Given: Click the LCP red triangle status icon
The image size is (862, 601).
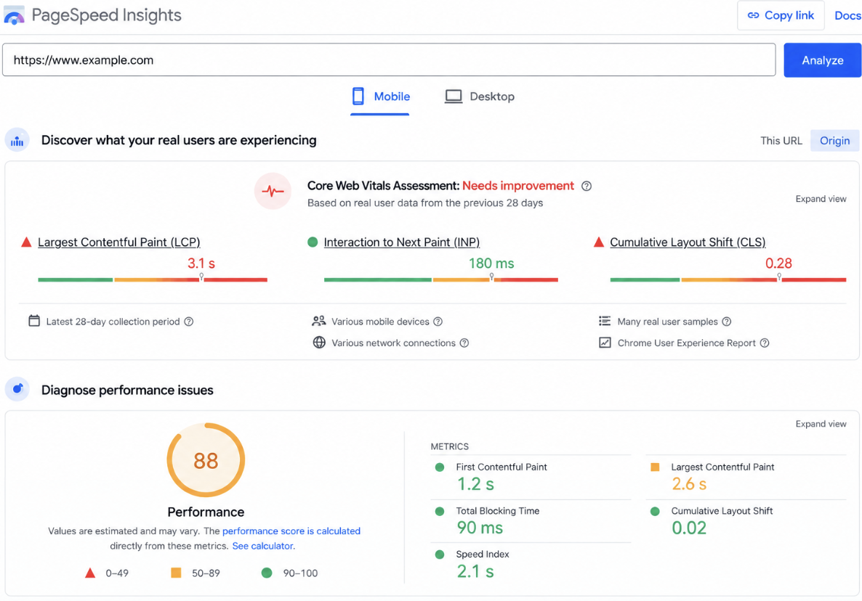Looking at the screenshot, I should (x=26, y=242).
